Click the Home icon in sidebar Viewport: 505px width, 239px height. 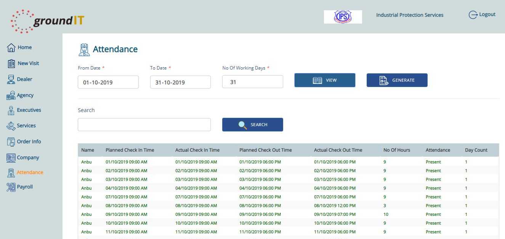click(x=11, y=47)
